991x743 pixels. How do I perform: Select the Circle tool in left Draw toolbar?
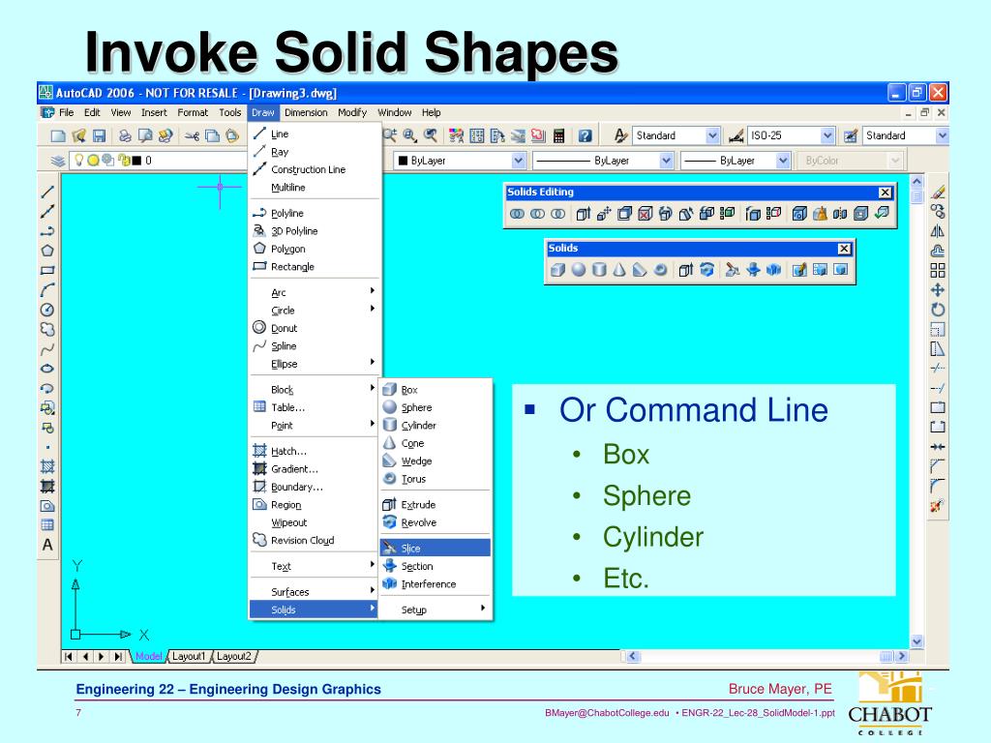47,310
